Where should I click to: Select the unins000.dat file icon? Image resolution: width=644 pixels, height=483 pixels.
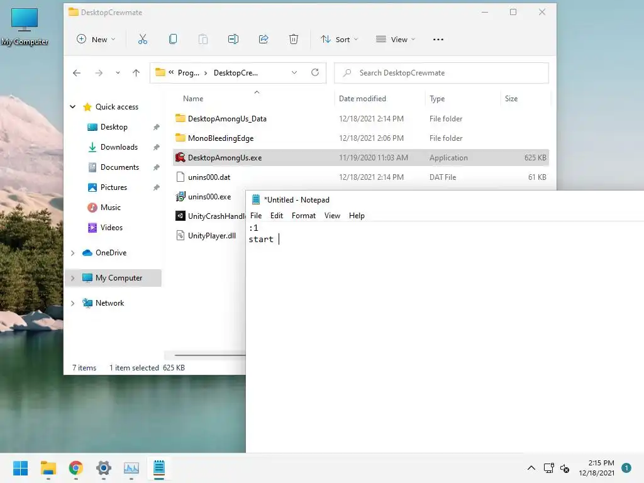pyautogui.click(x=180, y=177)
